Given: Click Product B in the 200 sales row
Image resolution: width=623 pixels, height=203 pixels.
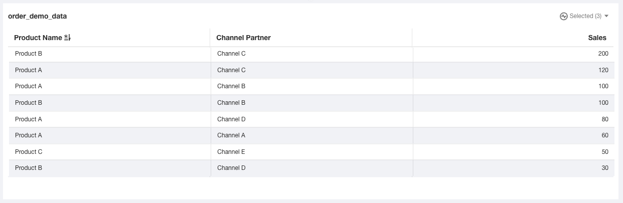Looking at the screenshot, I should click(x=29, y=54).
